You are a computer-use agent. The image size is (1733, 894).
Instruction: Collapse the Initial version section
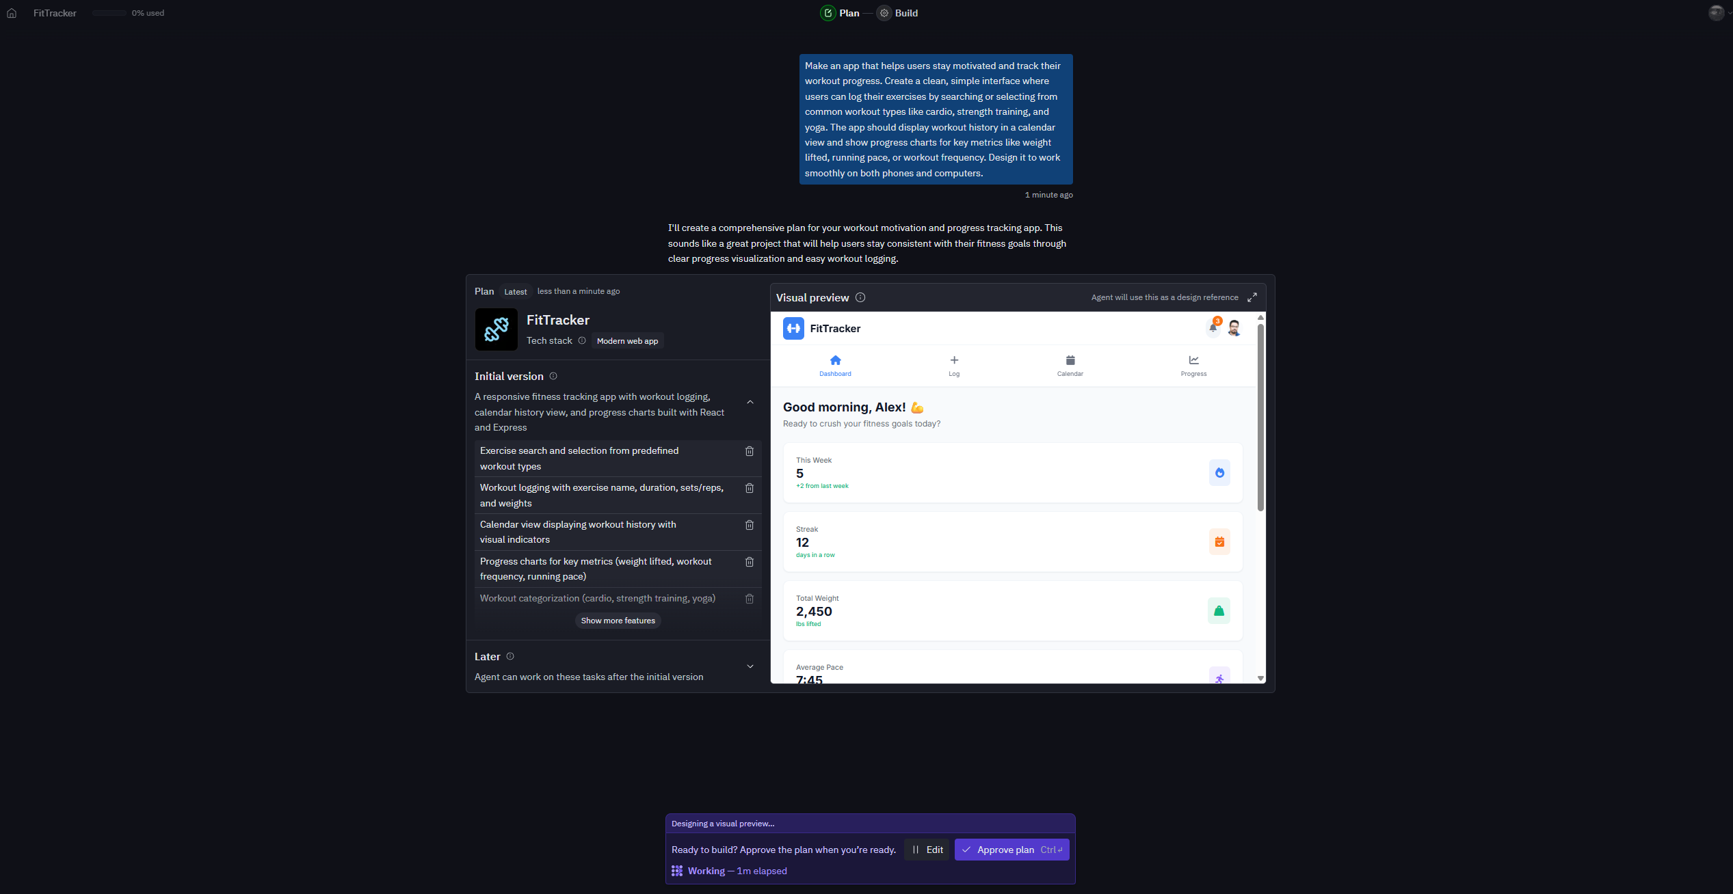pyautogui.click(x=750, y=402)
